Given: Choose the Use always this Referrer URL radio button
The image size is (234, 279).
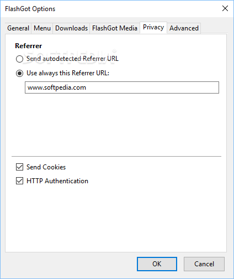Looking at the screenshot, I should click(x=19, y=73).
